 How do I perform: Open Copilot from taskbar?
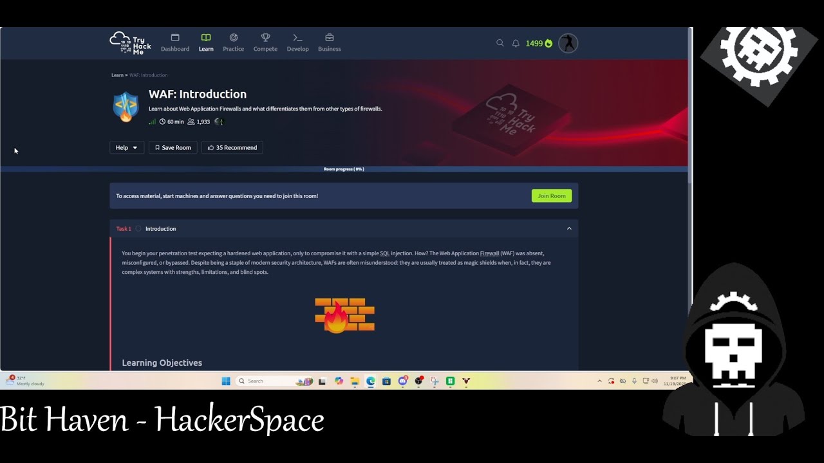click(x=339, y=381)
